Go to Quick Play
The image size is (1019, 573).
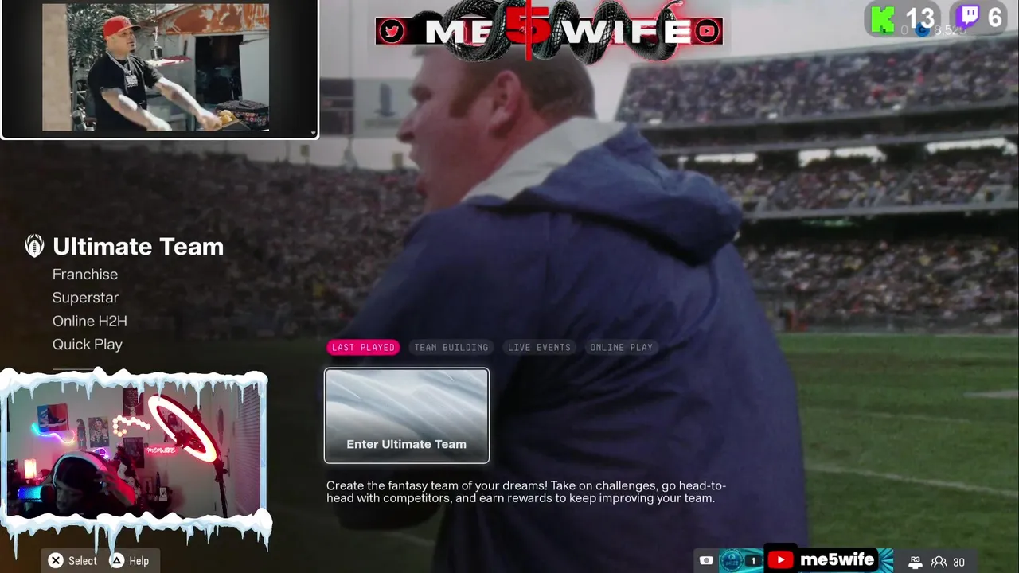point(88,345)
